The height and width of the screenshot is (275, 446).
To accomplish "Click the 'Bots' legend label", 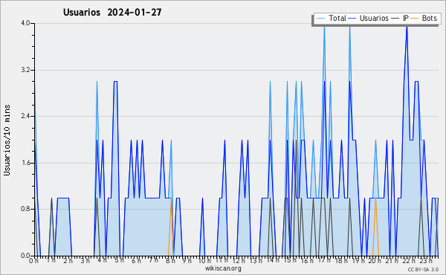I will (429, 18).
